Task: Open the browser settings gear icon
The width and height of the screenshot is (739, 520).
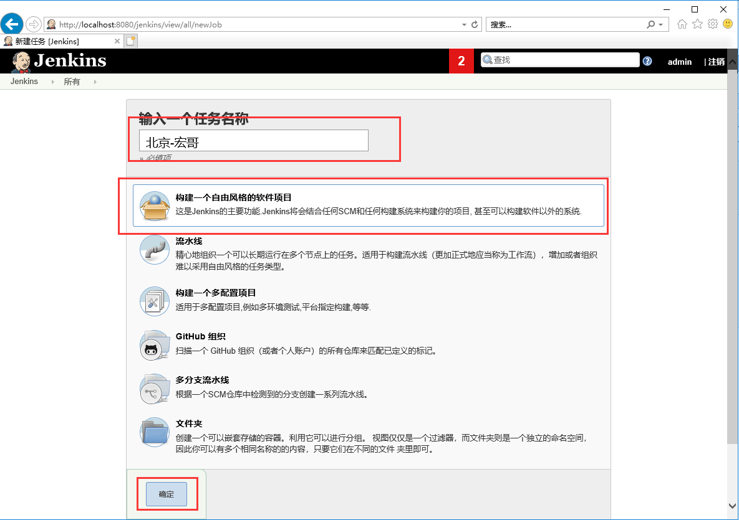Action: 713,24
